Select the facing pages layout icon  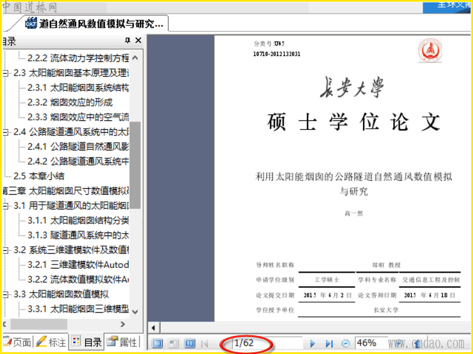click(x=173, y=343)
